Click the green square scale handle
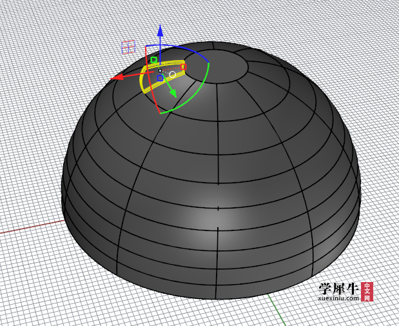The width and height of the screenshot is (399, 326). (x=153, y=60)
